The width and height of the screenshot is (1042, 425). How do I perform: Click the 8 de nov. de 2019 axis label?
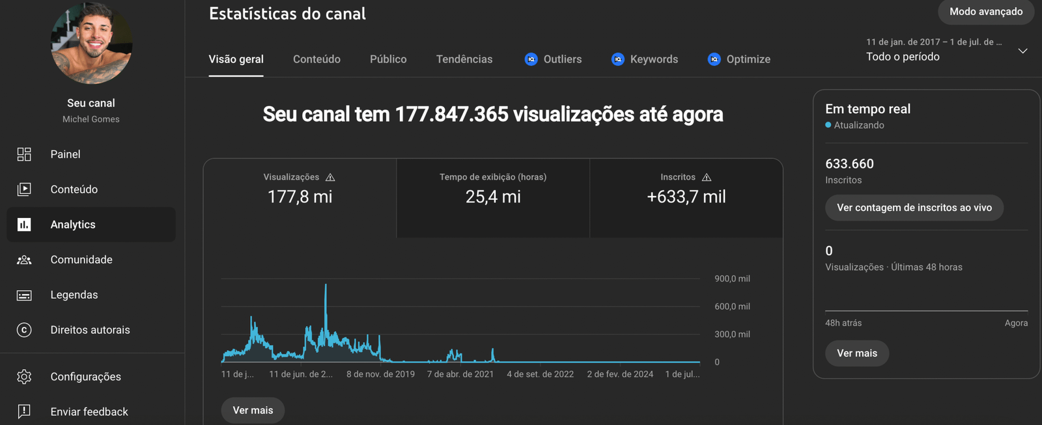(x=380, y=374)
